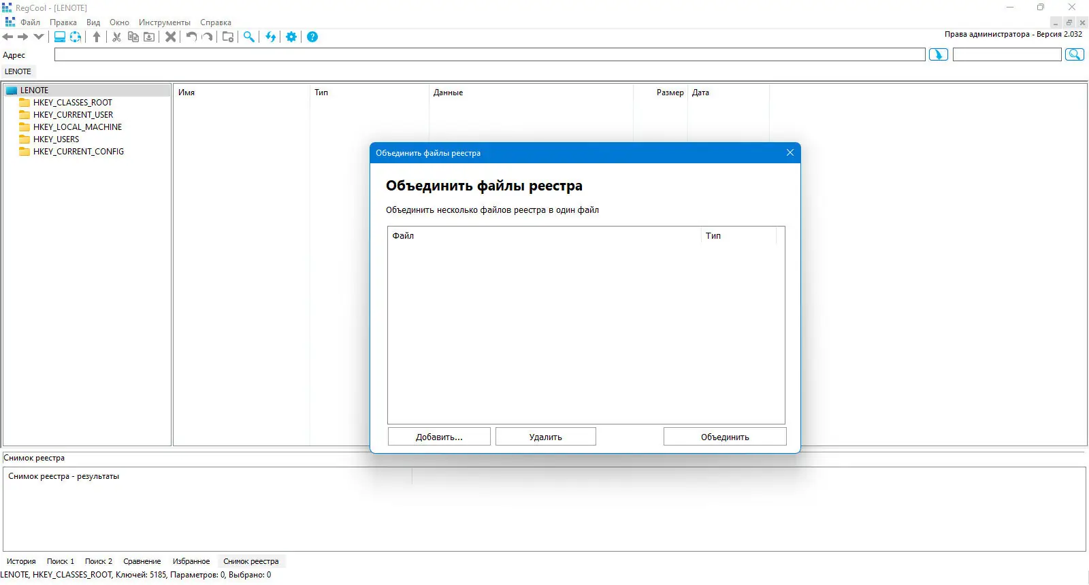Click the Размер column header

[660, 93]
